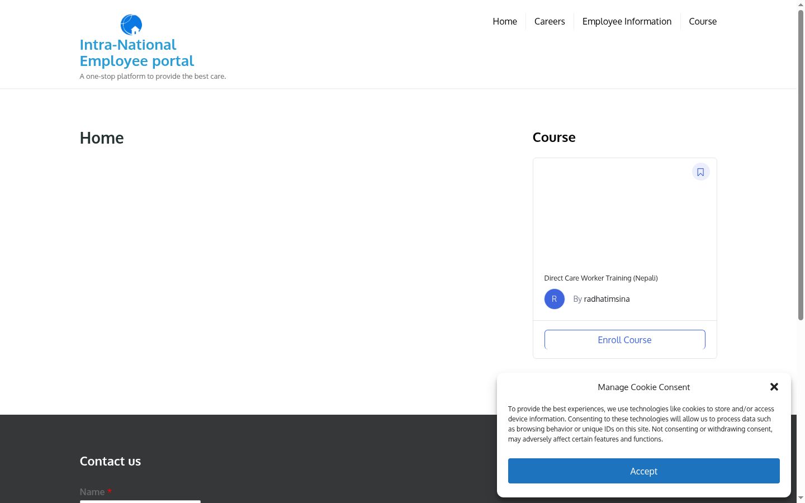Open the Intra-National Employee portal title link
Image resolution: width=805 pixels, height=503 pixels.
click(137, 53)
